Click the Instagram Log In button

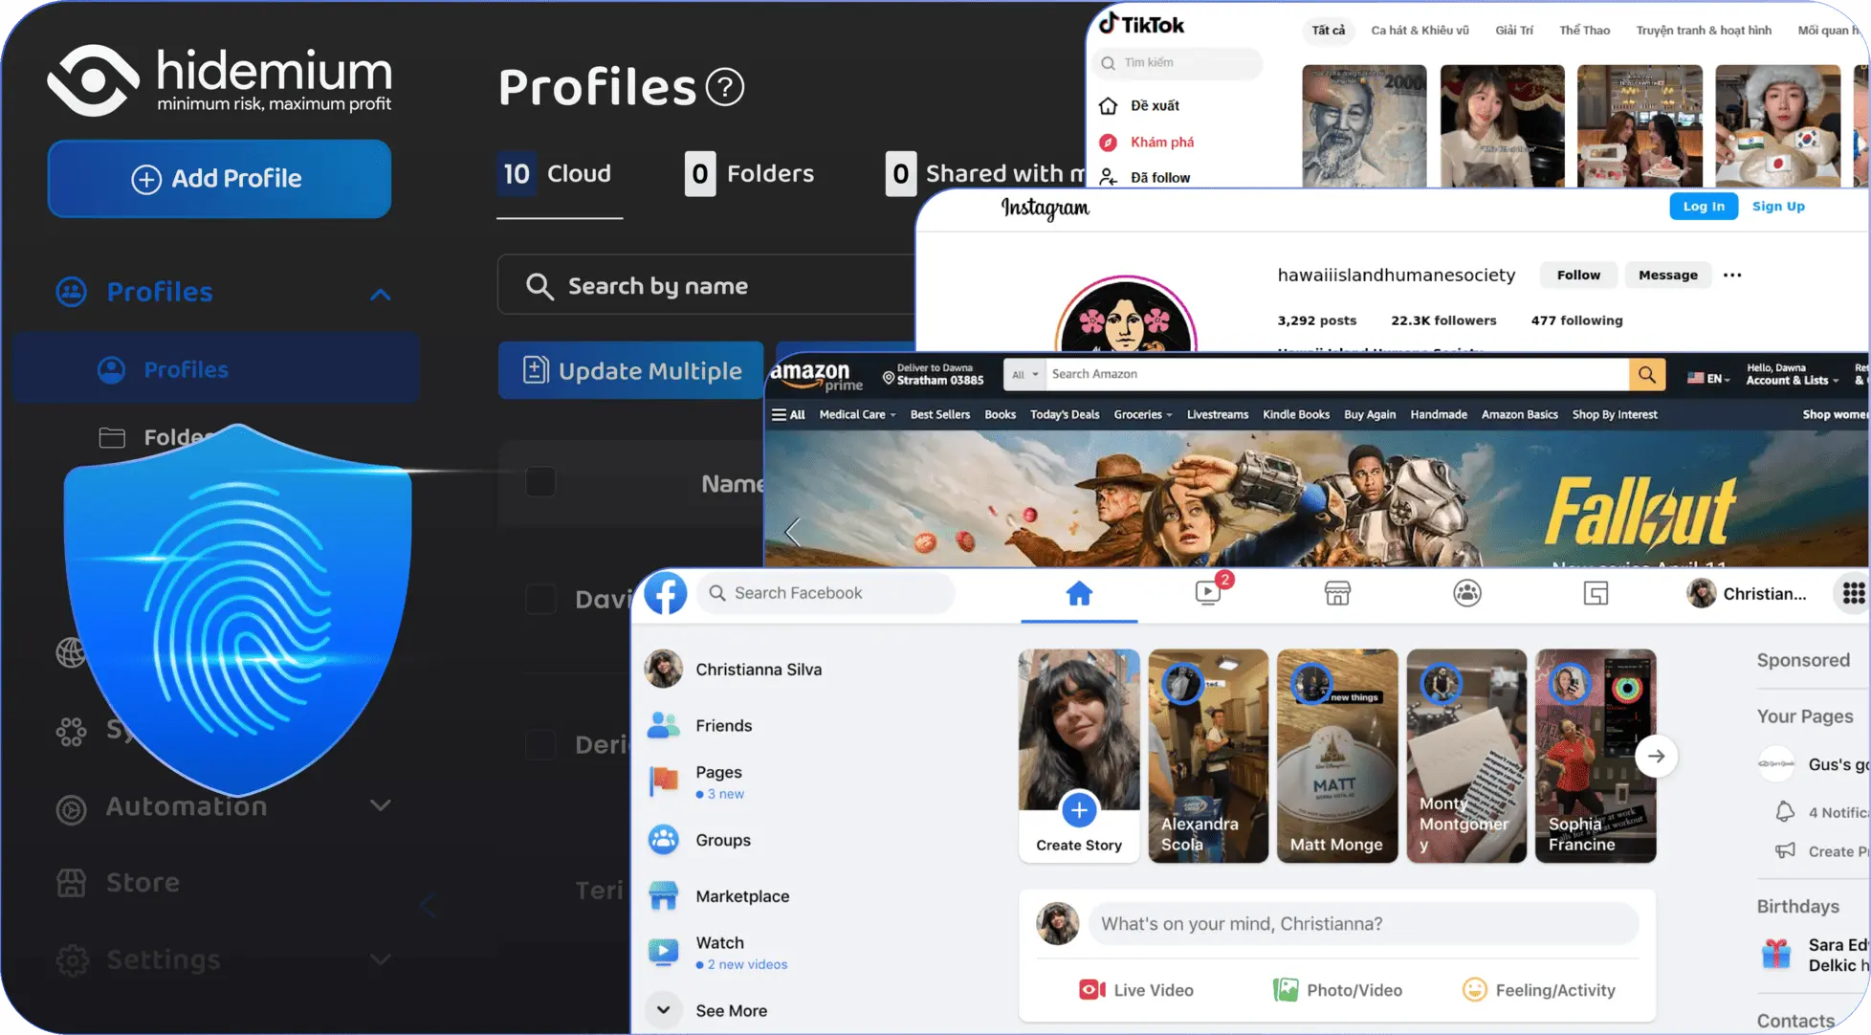tap(1704, 207)
